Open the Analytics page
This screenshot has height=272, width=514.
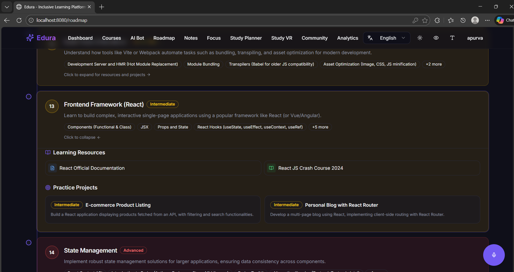click(348, 38)
